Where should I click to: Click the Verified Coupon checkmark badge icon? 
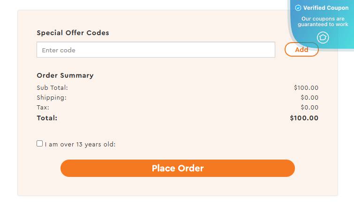(298, 8)
